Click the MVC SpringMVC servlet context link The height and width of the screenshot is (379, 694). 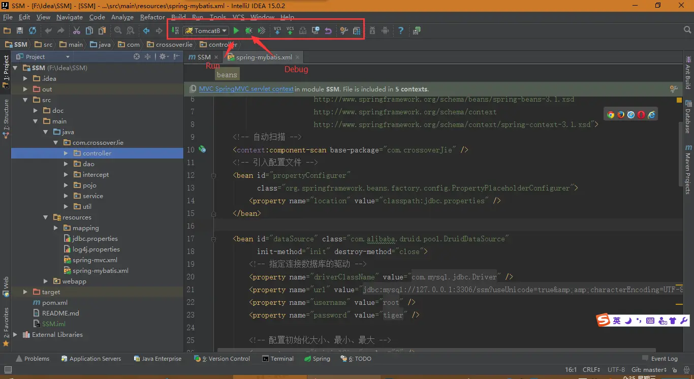click(x=246, y=89)
